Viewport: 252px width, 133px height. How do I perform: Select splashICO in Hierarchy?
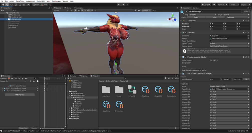point(13,25)
